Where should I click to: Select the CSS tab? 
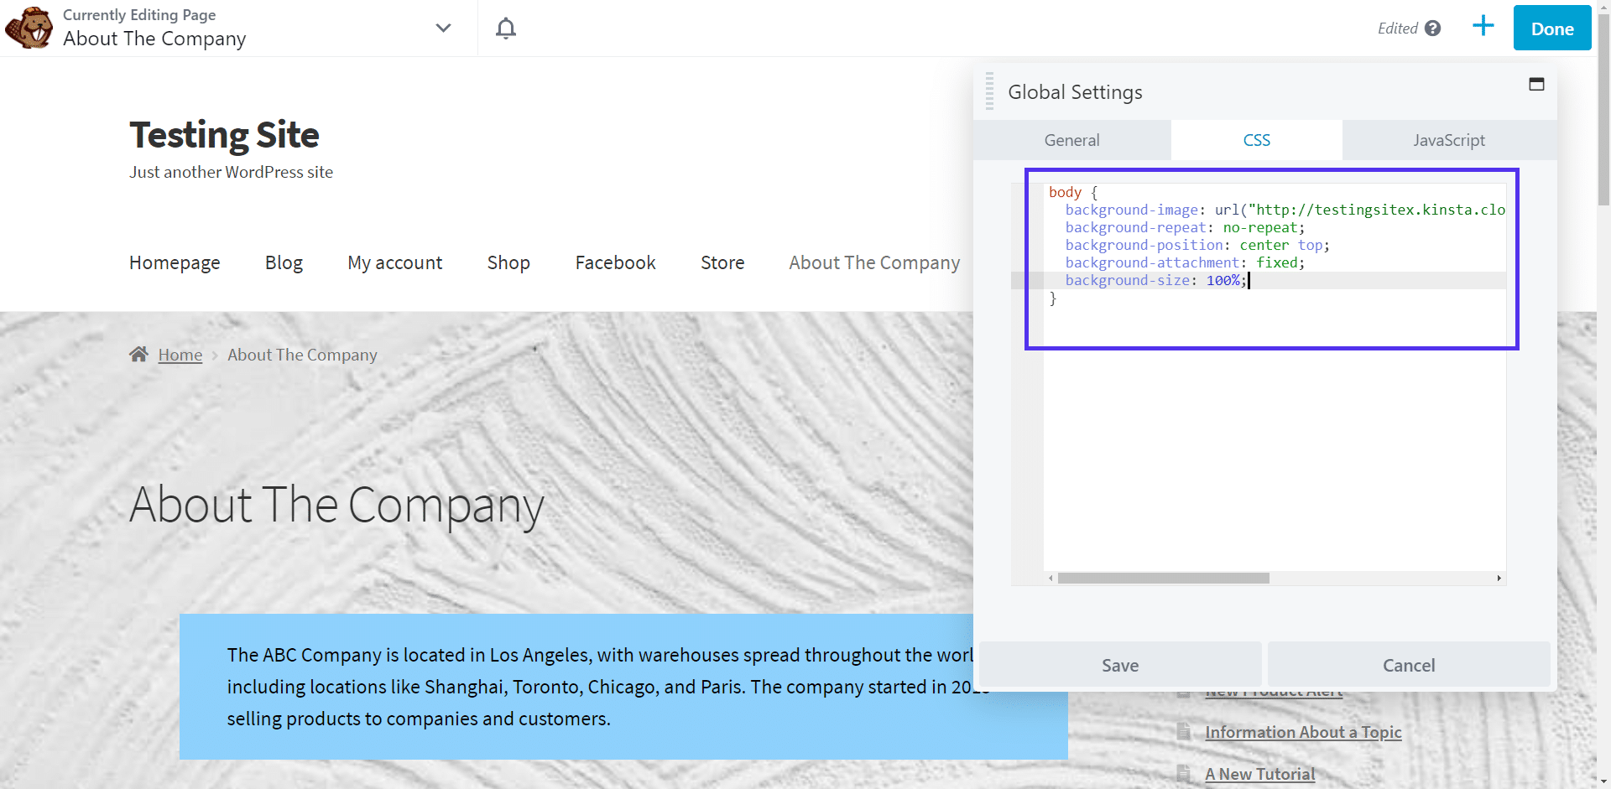pos(1256,139)
